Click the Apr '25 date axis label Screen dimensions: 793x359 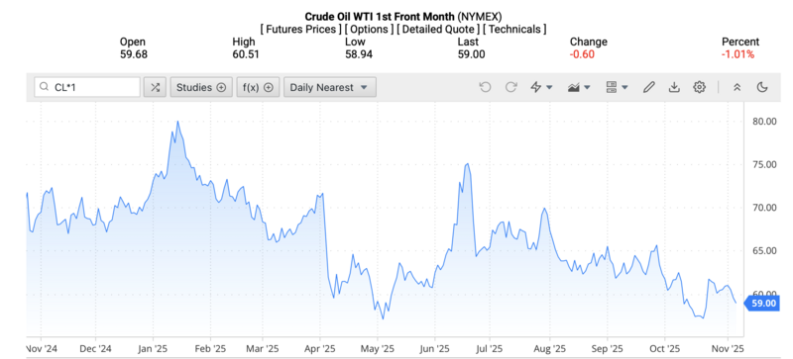(320, 348)
